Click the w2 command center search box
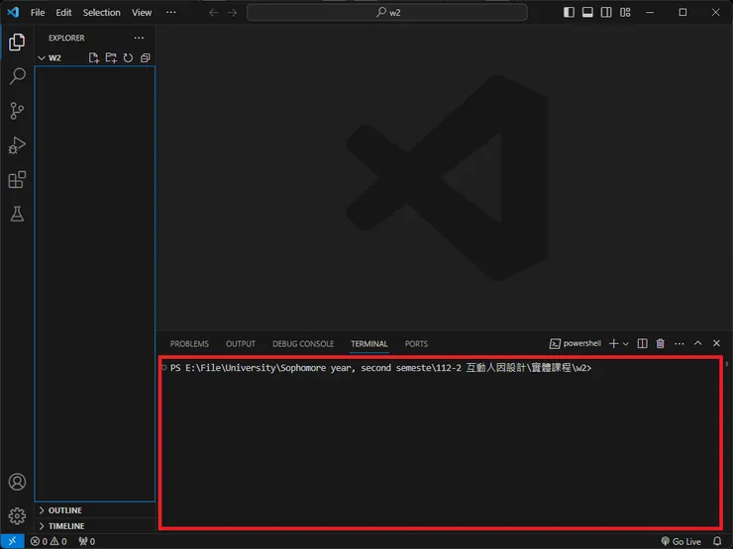Image resolution: width=733 pixels, height=549 pixels. 387,13
